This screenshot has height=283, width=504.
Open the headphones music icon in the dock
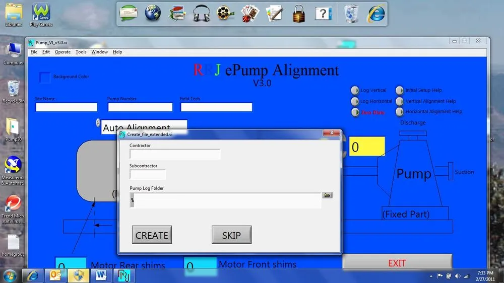(201, 14)
